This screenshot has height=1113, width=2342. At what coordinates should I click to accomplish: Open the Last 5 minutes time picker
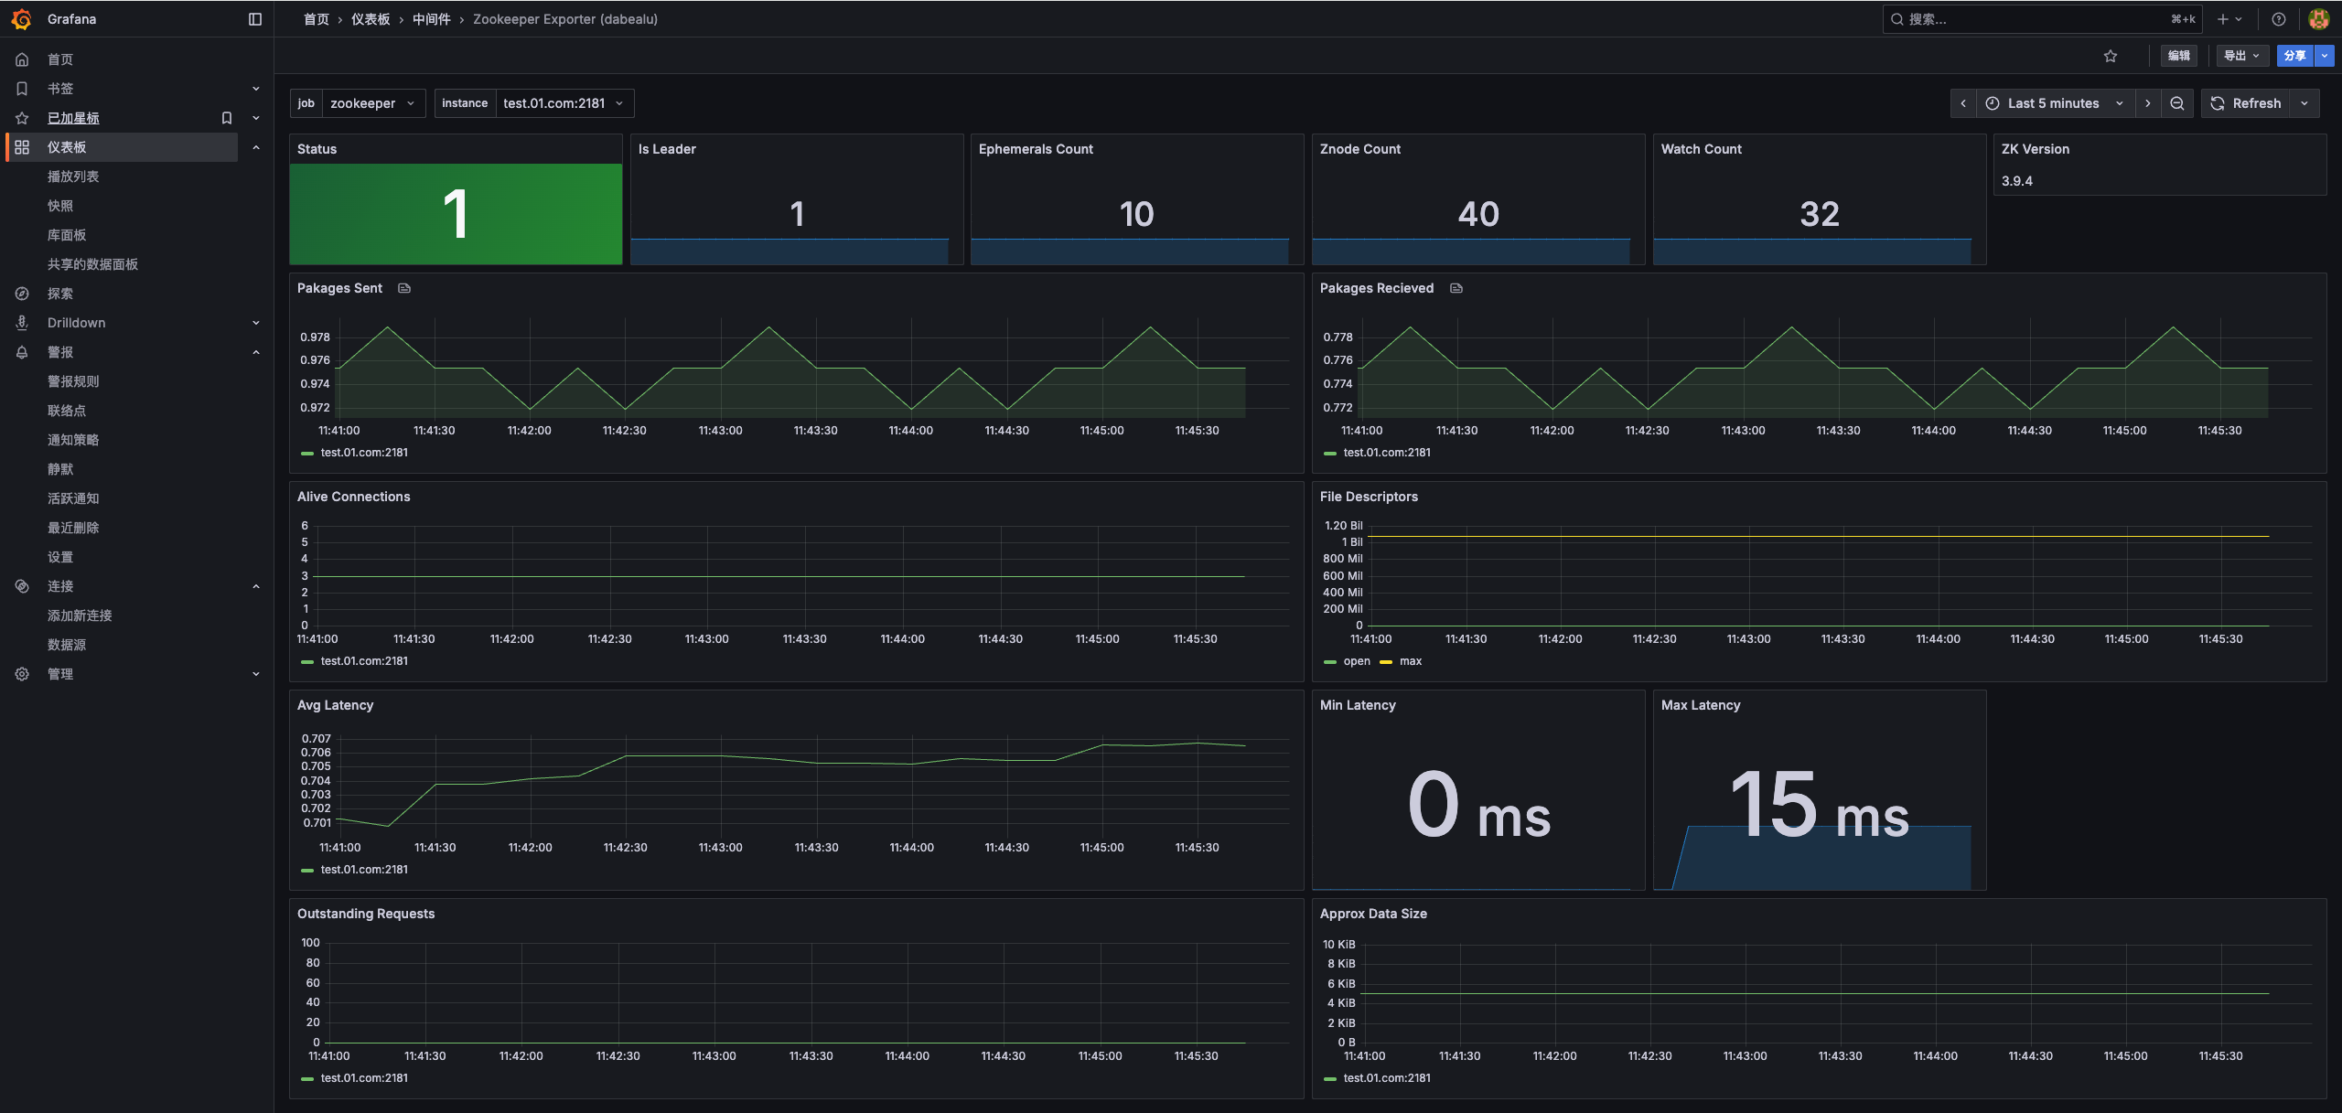point(2056,103)
